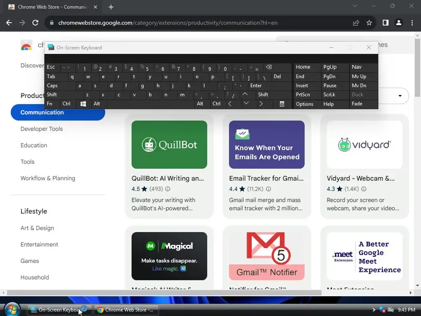Click the security flag tray icon

pyautogui.click(x=383, y=310)
